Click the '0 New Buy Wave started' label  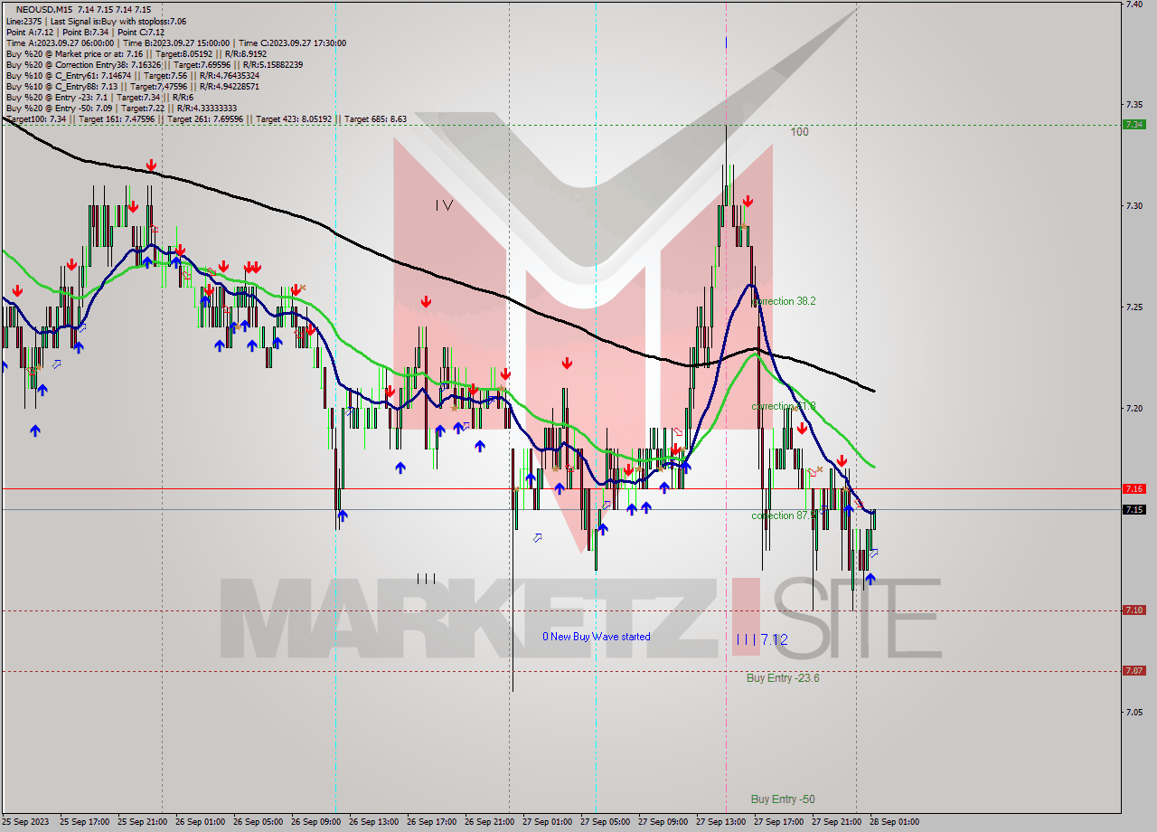597,637
